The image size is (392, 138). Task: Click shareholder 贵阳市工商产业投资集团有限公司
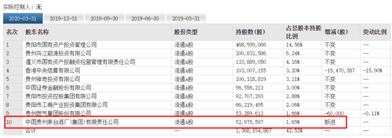(66, 105)
